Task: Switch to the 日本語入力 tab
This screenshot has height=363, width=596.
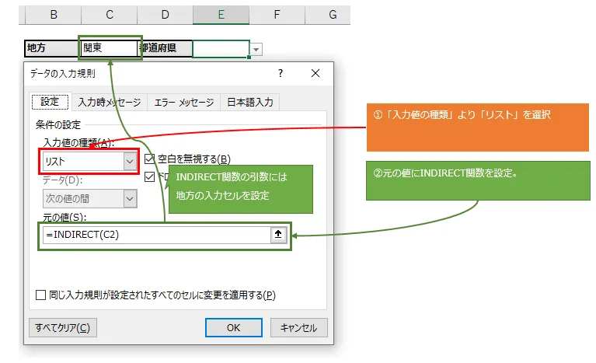Action: [x=250, y=103]
